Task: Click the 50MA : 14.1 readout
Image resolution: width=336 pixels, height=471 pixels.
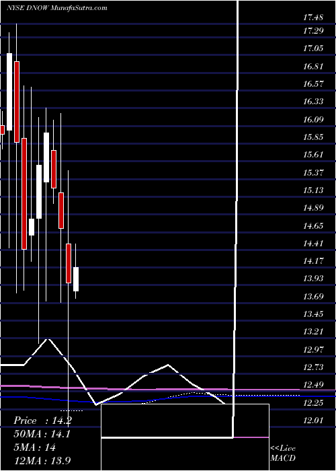Action: pyautogui.click(x=42, y=434)
